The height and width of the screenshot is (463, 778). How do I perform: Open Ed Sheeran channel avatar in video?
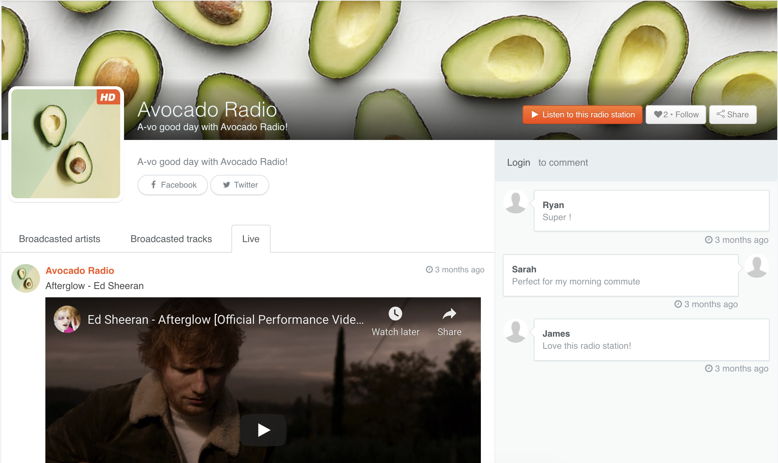coord(67,319)
